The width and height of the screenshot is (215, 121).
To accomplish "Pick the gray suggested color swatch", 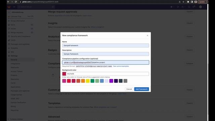I will [x=125, y=81].
